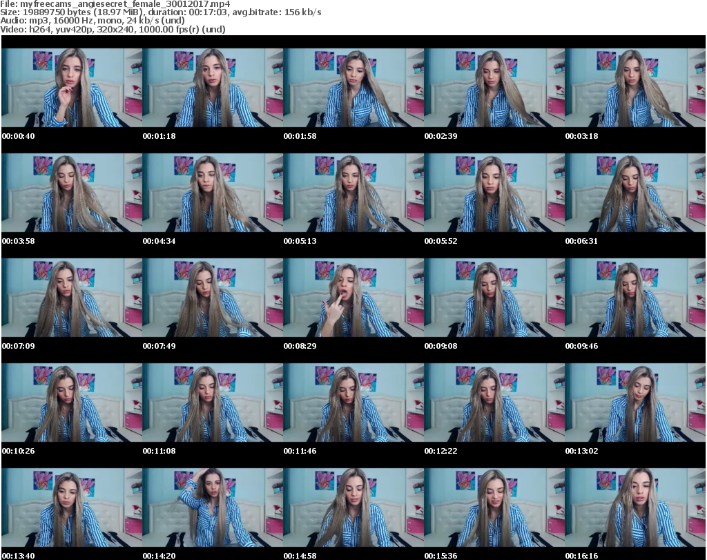
Task: Select the thumbnail above timestamp 00:06:31
Action: [x=635, y=193]
